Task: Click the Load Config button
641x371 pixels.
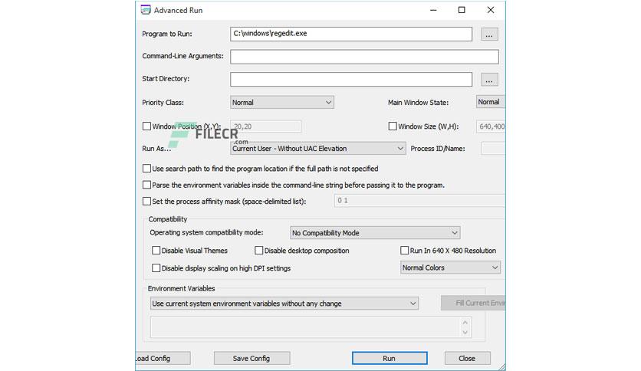Action: [x=163, y=358]
